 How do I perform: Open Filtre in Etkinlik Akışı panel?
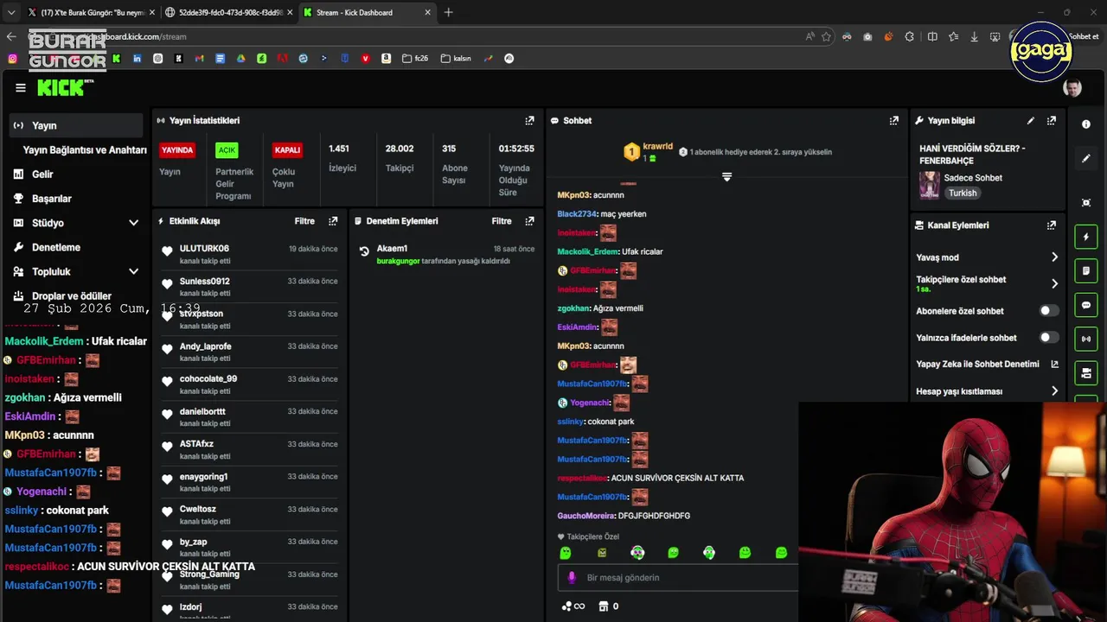pyautogui.click(x=304, y=221)
